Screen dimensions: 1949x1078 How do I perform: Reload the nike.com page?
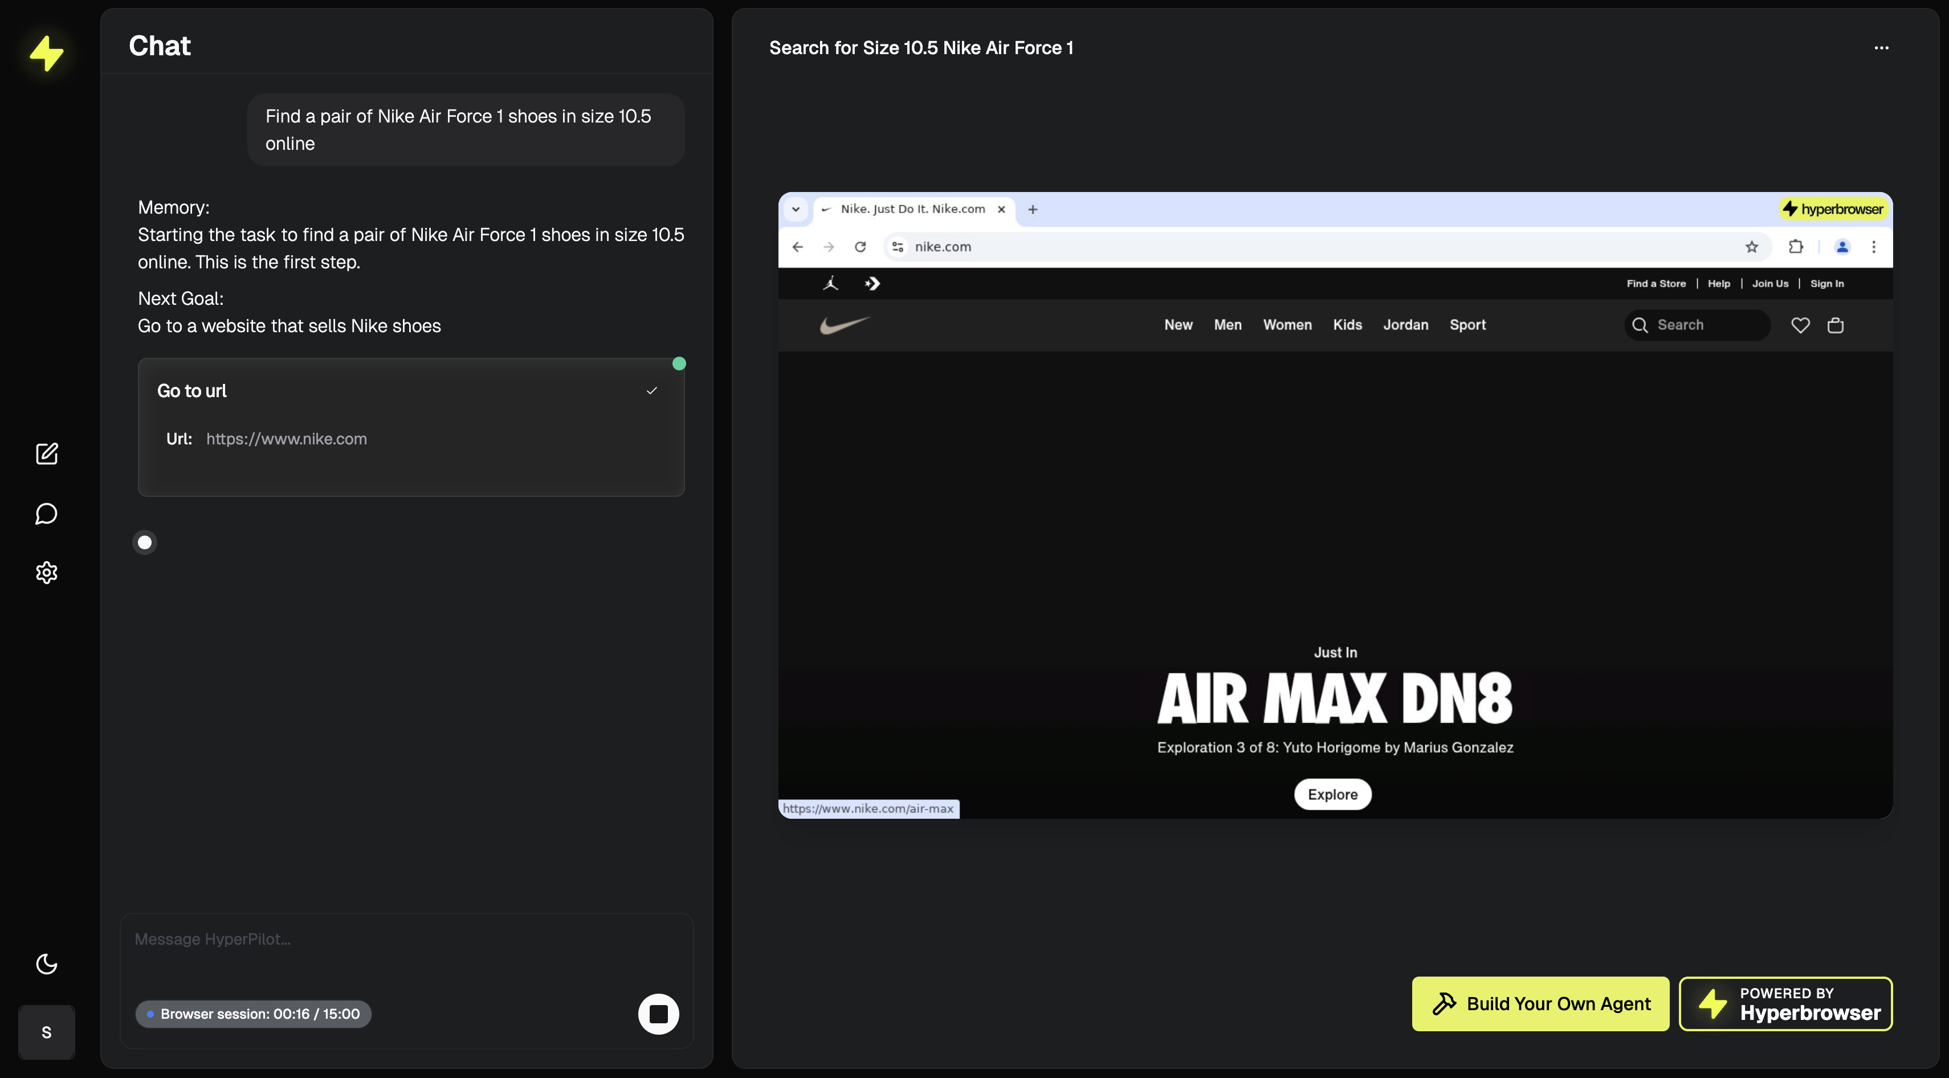[x=861, y=247]
